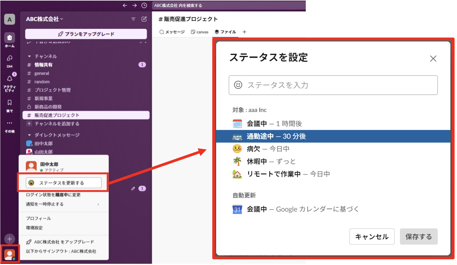Click the compose new message pencil icon
The width and height of the screenshot is (457, 265).
pyautogui.click(x=144, y=19)
